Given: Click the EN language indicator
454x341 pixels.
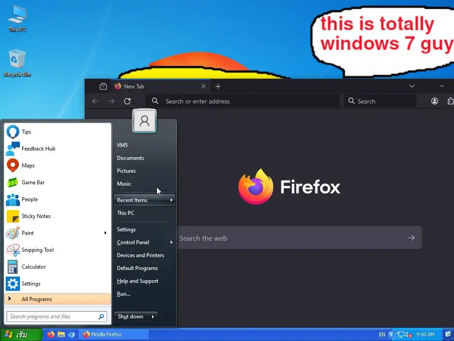Looking at the screenshot, I should 382,334.
